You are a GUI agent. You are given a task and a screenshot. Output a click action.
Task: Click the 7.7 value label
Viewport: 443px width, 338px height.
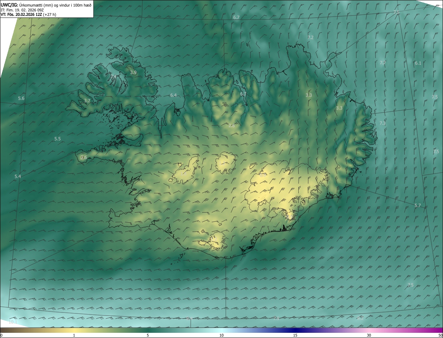[382, 63]
